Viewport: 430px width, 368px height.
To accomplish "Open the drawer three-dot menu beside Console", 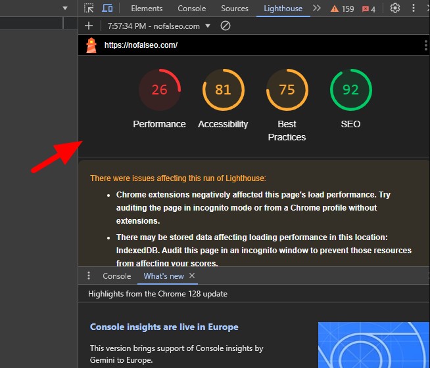I will tap(89, 276).
